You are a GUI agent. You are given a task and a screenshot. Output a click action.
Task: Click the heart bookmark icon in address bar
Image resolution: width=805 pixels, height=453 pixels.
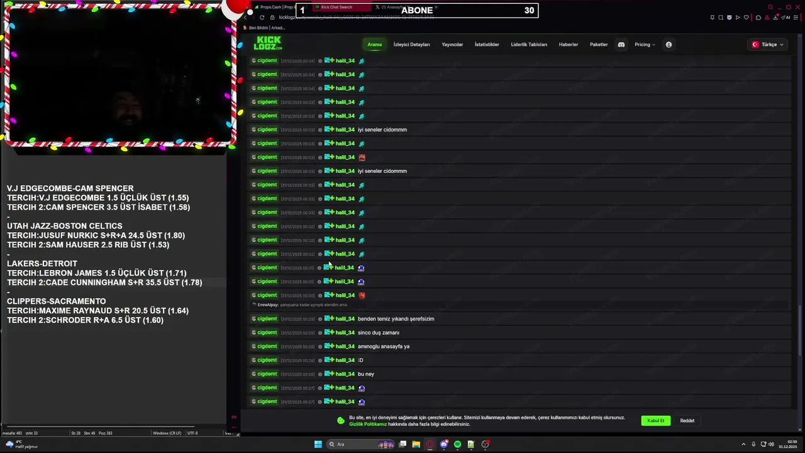[747, 18]
